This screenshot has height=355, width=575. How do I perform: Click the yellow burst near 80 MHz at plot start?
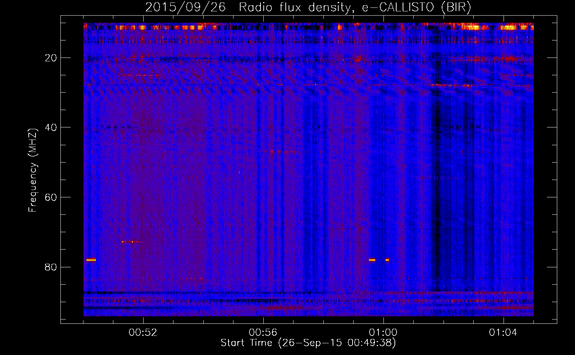[x=91, y=260]
